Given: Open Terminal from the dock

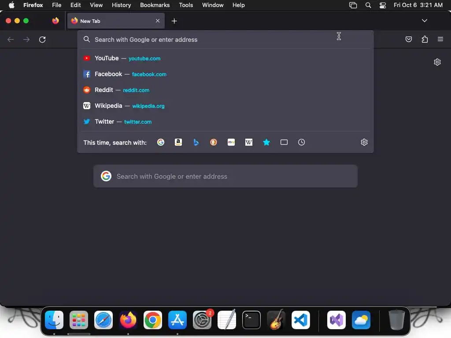Looking at the screenshot, I should (x=251, y=320).
